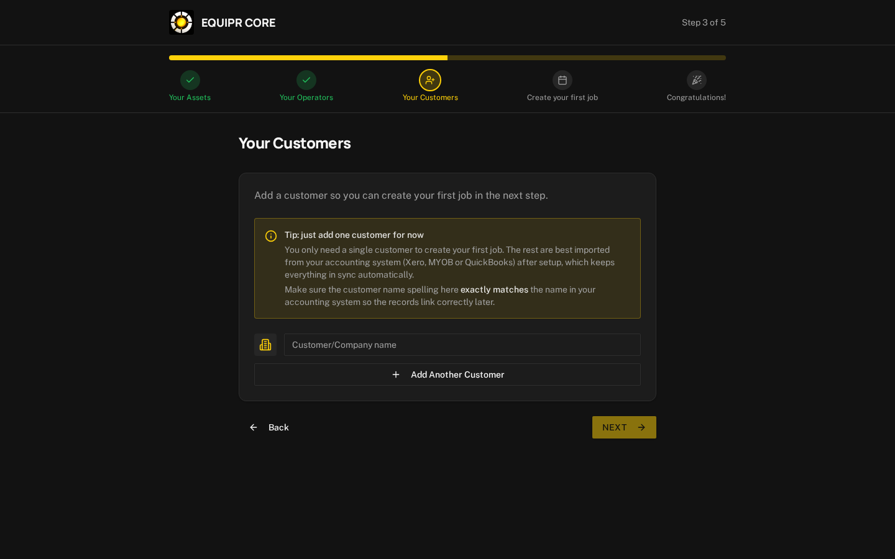The image size is (895, 559).
Task: Open the Your Assets step label
Action: [190, 98]
